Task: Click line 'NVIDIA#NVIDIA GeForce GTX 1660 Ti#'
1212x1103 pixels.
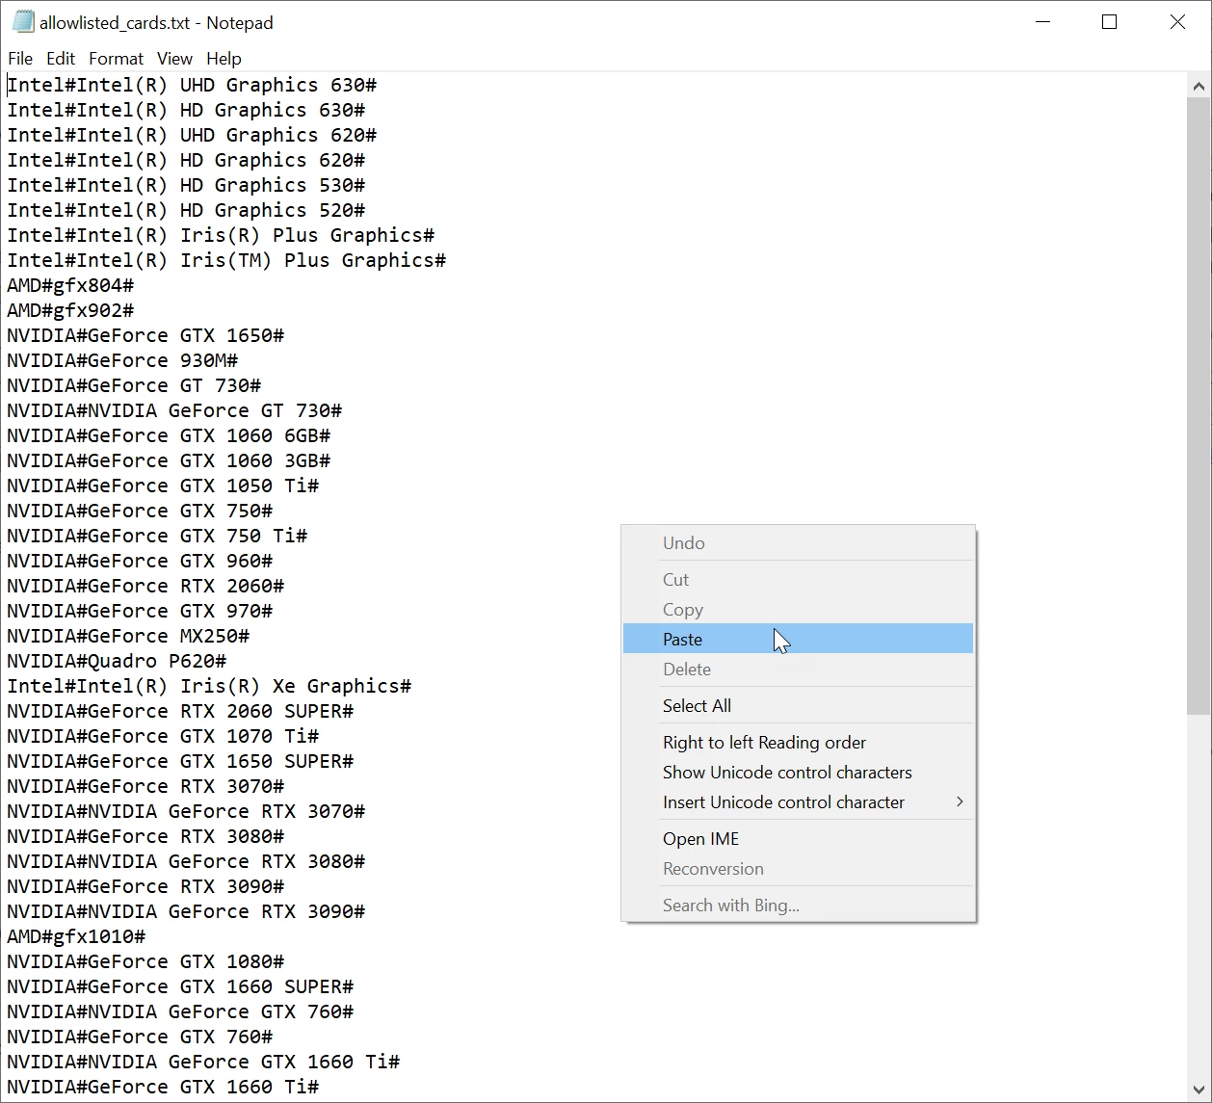Action: pyautogui.click(x=203, y=1062)
